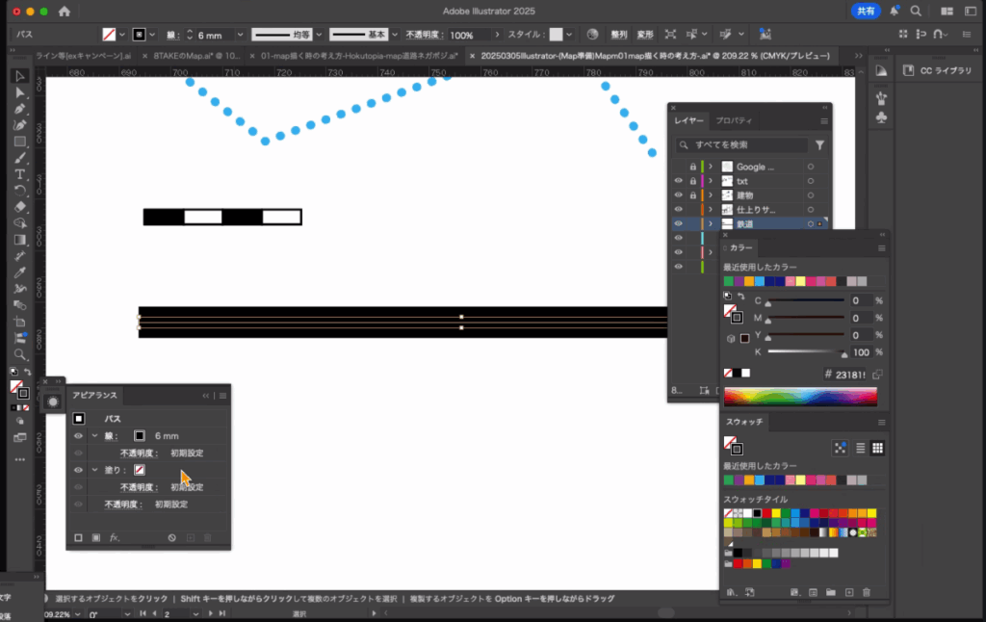
Task: Click the 整列 align button
Action: pos(619,35)
